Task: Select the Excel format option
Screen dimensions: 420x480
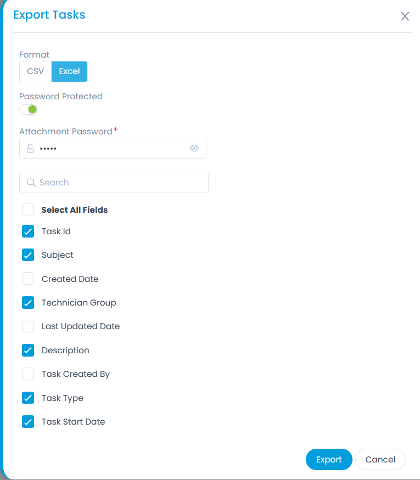Action: [69, 71]
